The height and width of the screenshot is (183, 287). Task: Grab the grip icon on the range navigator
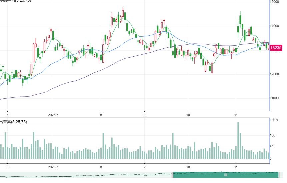pos(226,175)
